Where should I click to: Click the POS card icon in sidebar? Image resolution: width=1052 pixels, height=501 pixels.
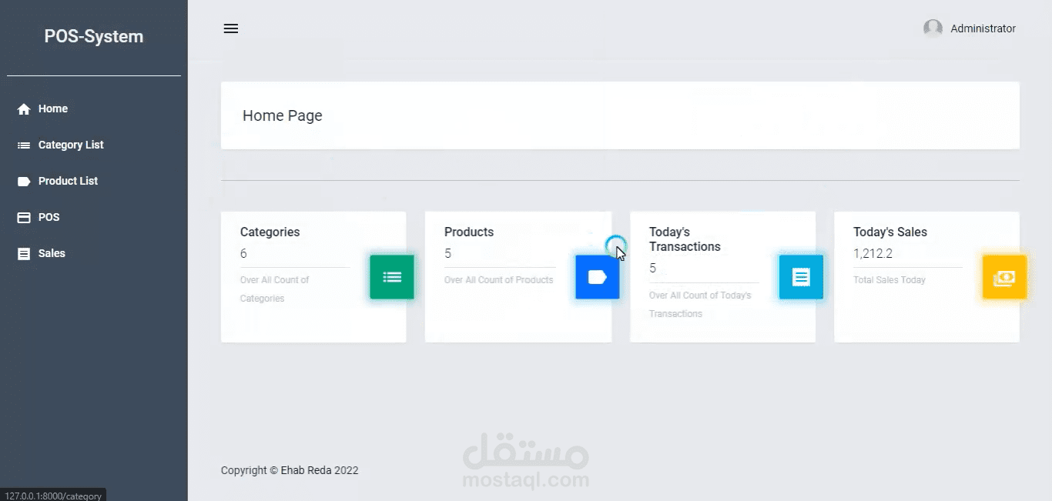tap(24, 218)
